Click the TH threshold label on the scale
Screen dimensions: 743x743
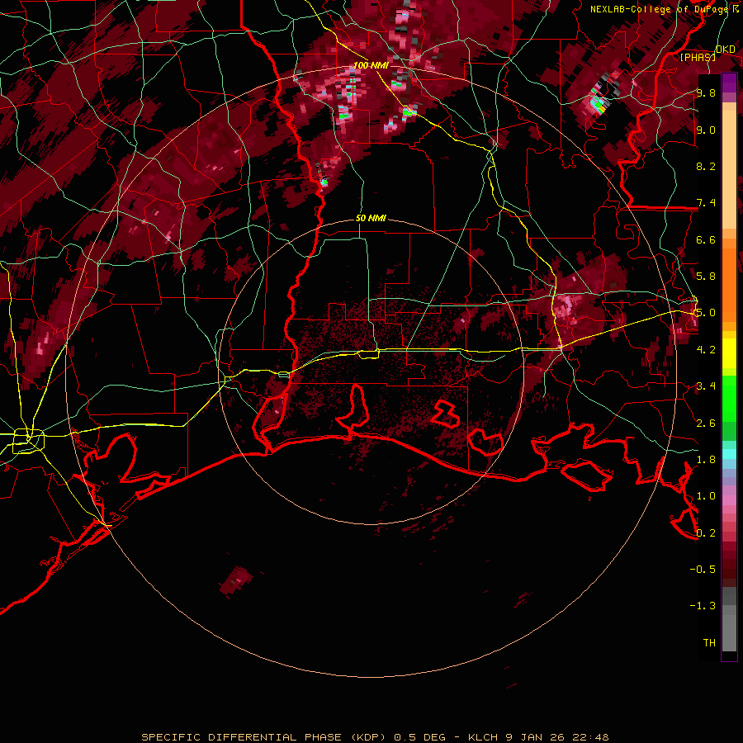click(x=709, y=642)
